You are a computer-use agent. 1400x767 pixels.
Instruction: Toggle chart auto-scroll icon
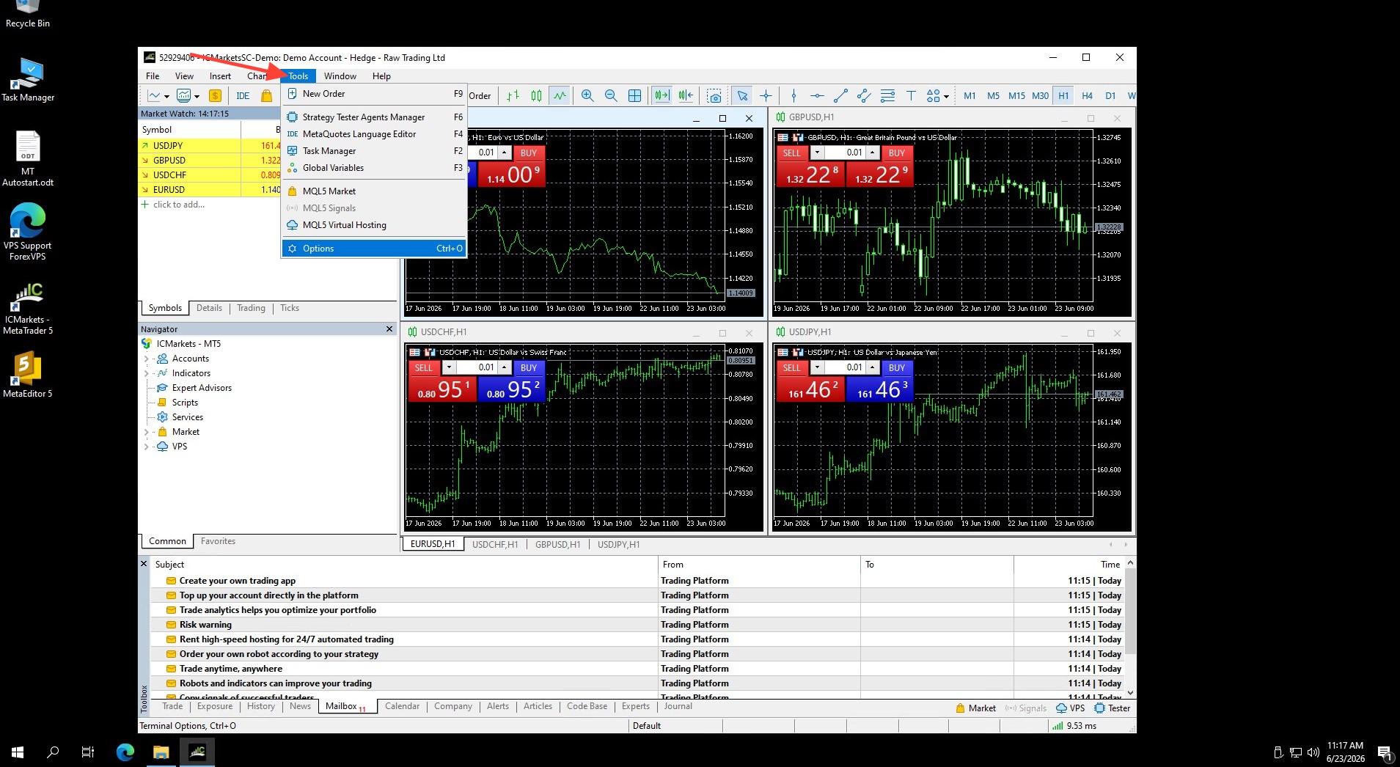click(x=662, y=96)
